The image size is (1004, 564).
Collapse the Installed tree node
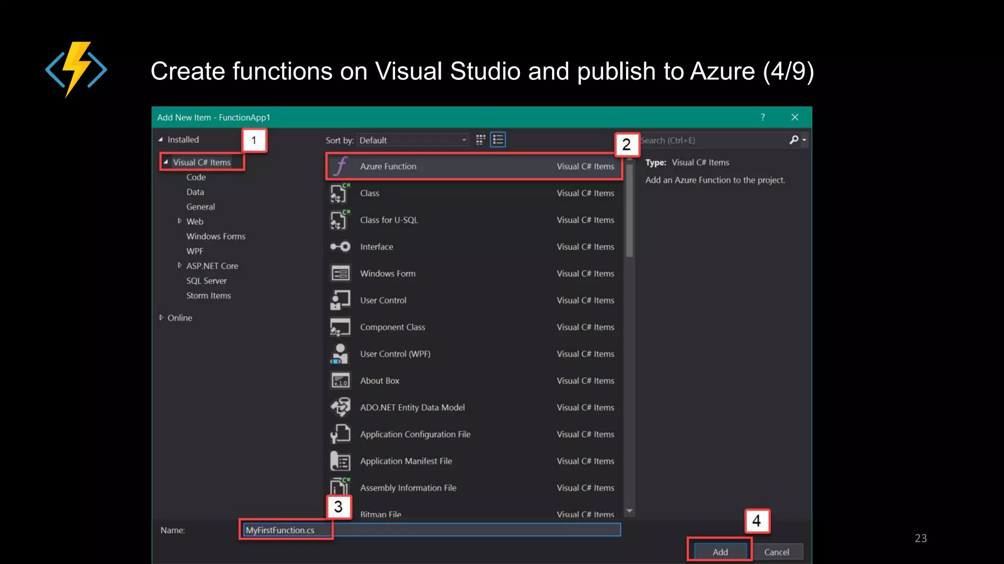click(x=160, y=140)
